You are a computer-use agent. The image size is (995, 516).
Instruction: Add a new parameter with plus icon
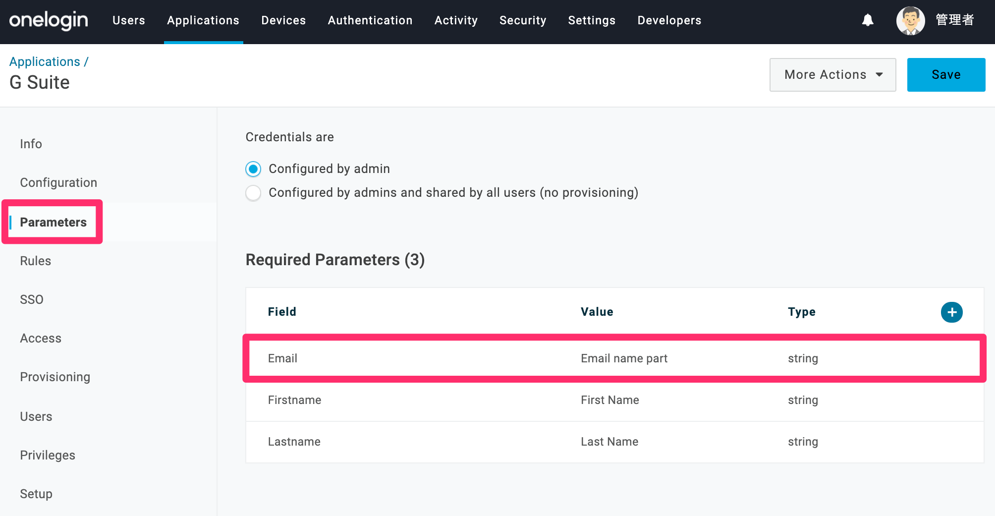(x=951, y=312)
